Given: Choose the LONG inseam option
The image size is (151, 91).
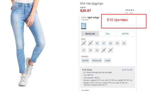Looking at the screenshot, I should pyautogui.click(x=107, y=60).
